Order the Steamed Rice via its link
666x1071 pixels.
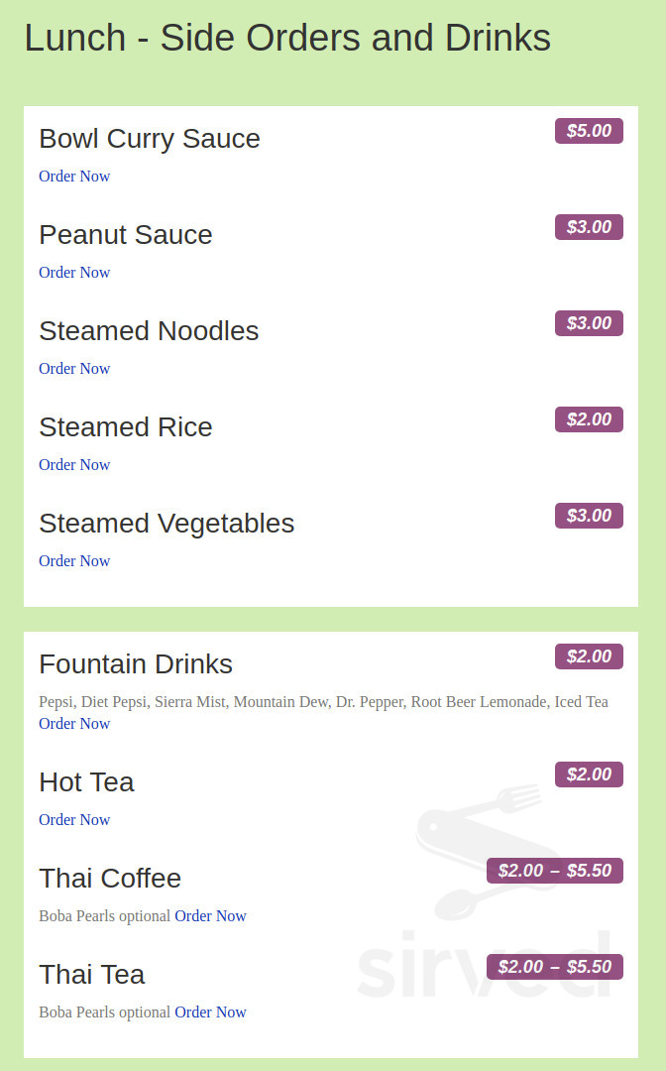coord(74,464)
